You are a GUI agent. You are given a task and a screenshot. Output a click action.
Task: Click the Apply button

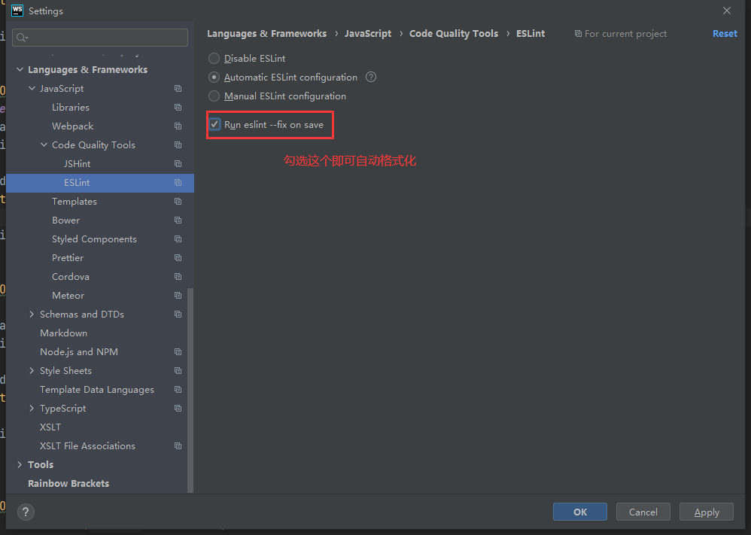pos(707,512)
